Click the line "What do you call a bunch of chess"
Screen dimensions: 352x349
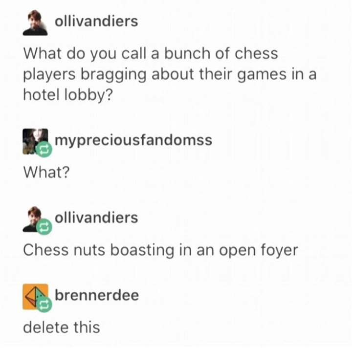151,54
